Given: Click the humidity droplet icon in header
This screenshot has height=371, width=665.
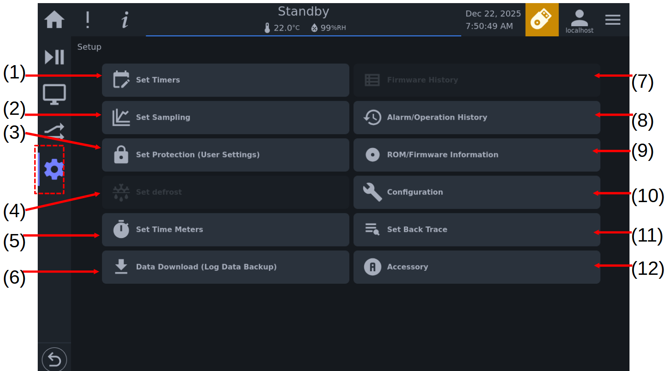Looking at the screenshot, I should coord(314,28).
